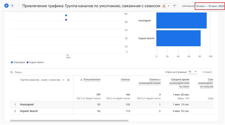Sort by Пользователи column header
The width and height of the screenshot is (225, 125).
92,80
